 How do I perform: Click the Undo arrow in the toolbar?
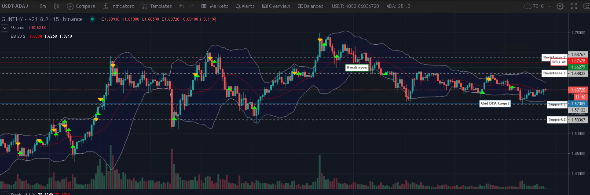[x=182, y=7]
